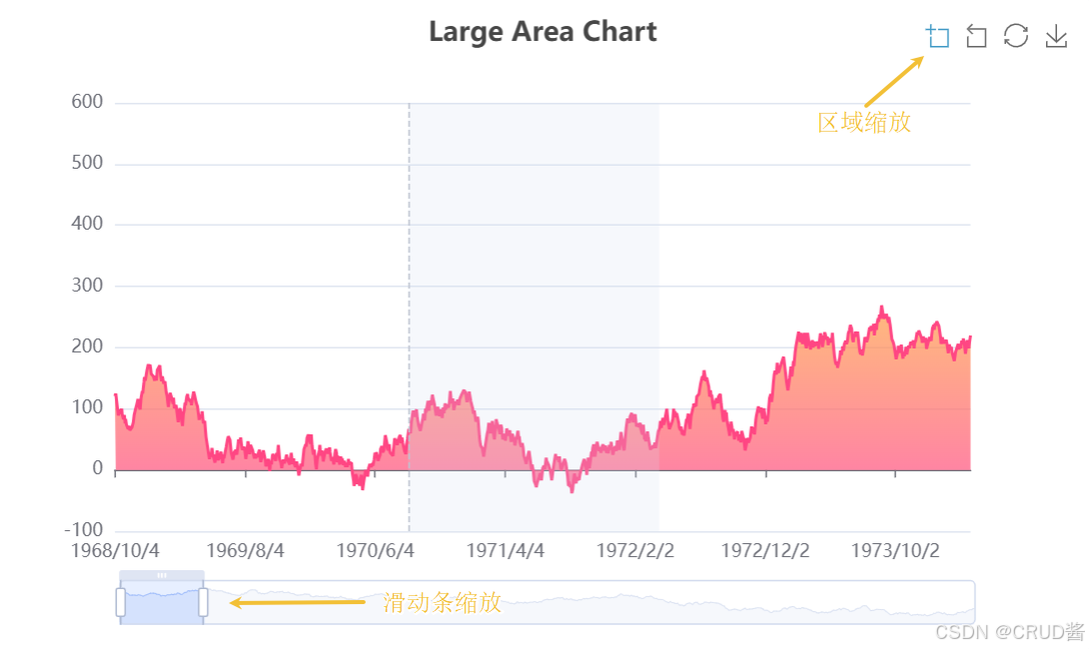Click y-axis label 600

tap(87, 102)
